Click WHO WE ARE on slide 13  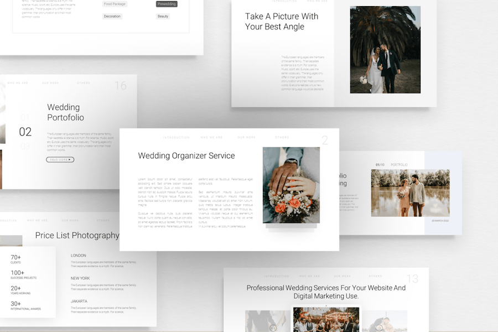point(310,276)
